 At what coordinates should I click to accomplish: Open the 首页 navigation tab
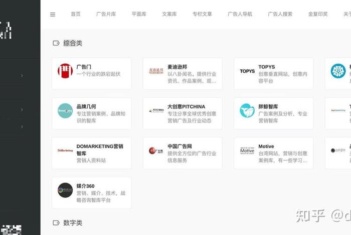pyautogui.click(x=76, y=14)
